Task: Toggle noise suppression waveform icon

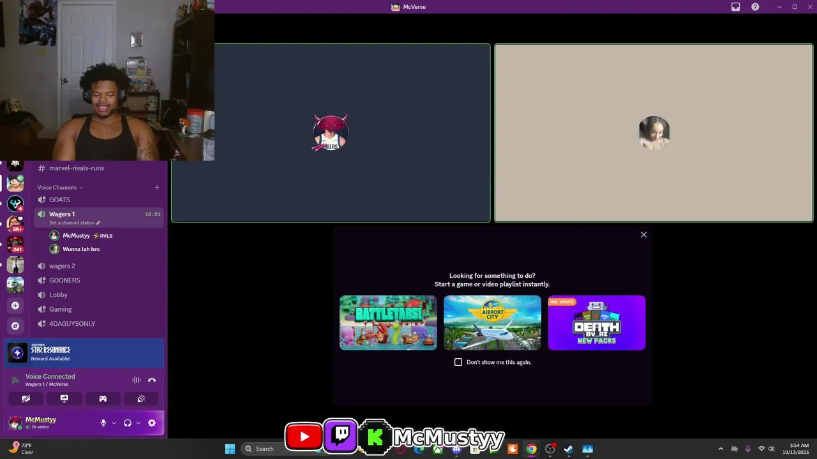Action: [137, 380]
